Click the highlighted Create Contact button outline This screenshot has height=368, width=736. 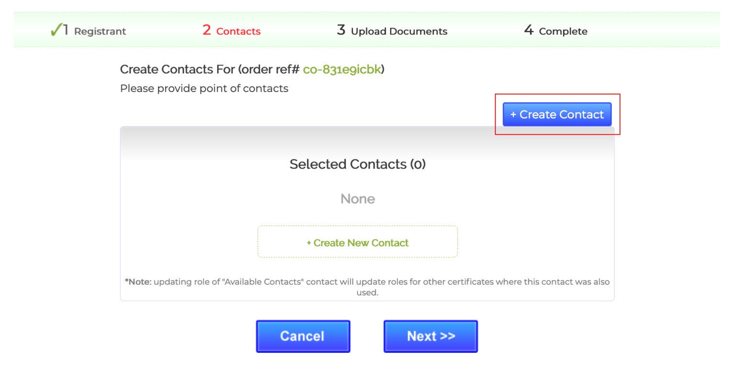point(557,114)
